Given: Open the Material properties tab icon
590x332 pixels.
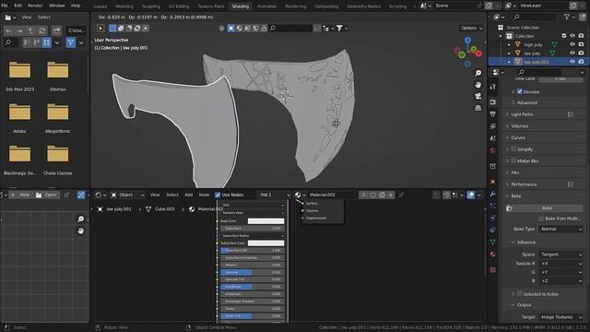Looking at the screenshot, I should click(493, 255).
